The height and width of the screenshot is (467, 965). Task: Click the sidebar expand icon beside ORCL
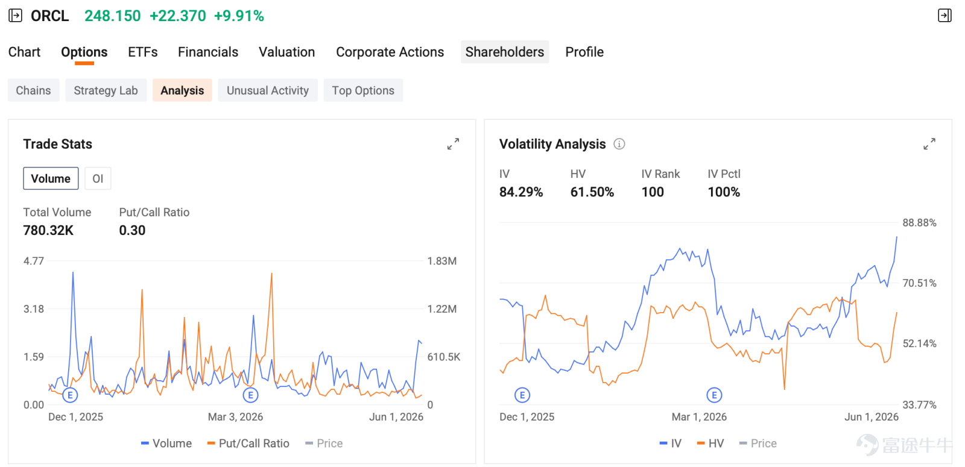15,16
